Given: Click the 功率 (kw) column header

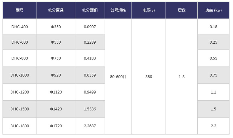Looking at the screenshot, I should click(213, 10).
